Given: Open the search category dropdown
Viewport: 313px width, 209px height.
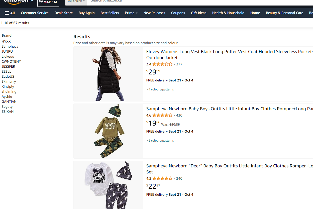Looking at the screenshot, I should click(x=76, y=1).
